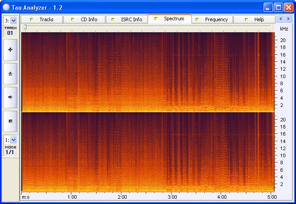Expand the 1: mode dropdown
This screenshot has width=296, height=204.
click(x=13, y=140)
